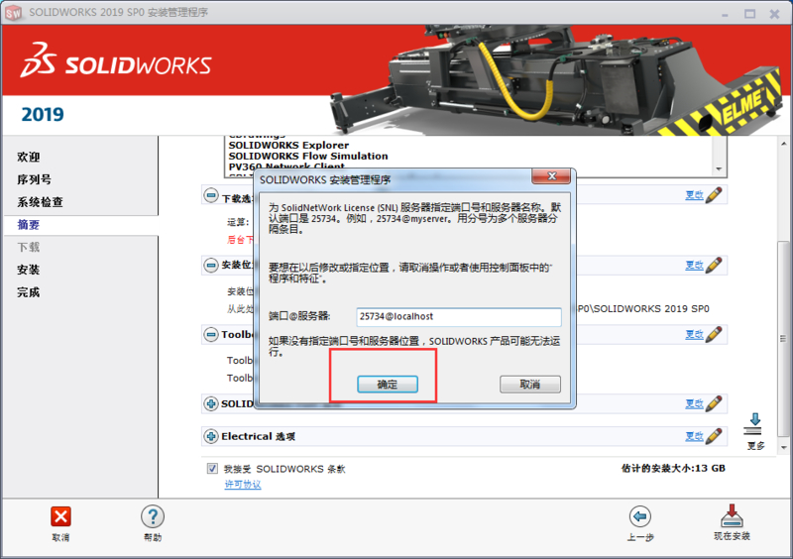
Task: Select 下载 step in sidebar
Action: click(29, 247)
